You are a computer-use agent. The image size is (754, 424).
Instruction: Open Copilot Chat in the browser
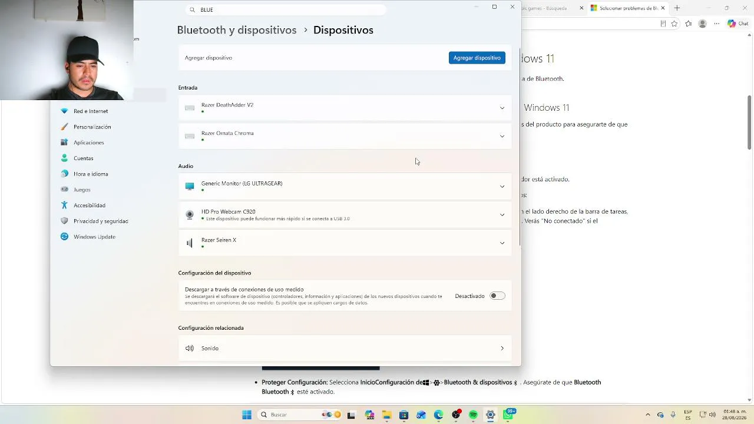point(738,24)
